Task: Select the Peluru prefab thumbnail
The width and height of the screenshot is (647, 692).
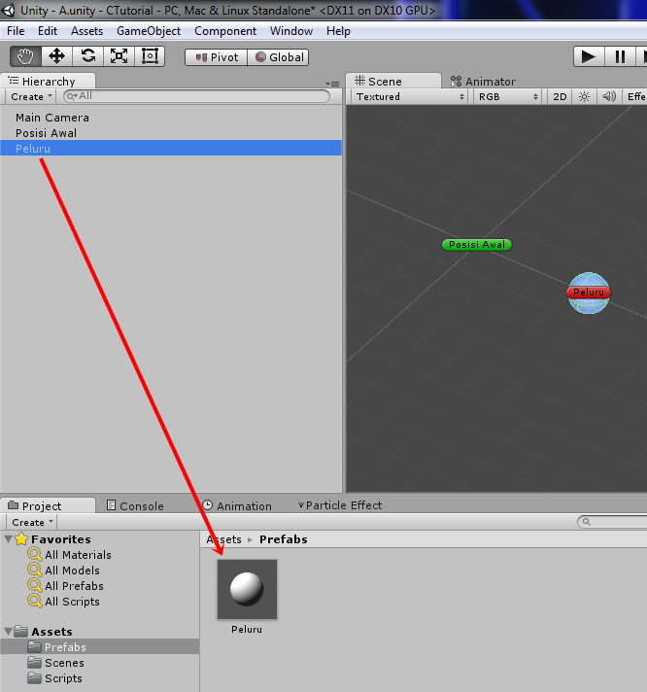Action: coord(247,590)
